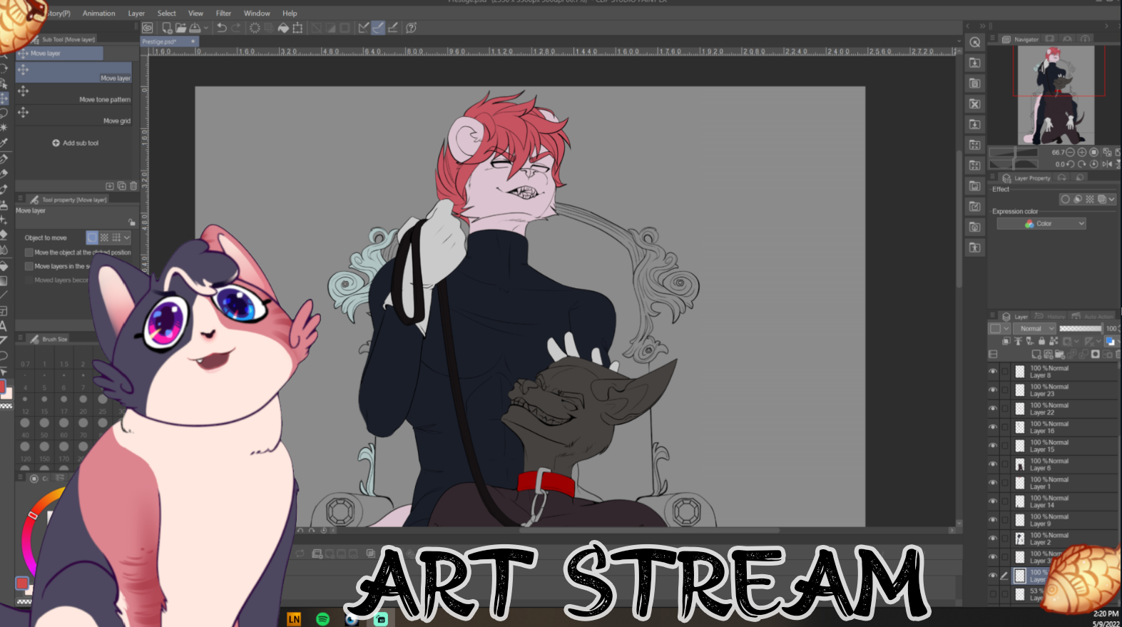Undo the last action
The width and height of the screenshot is (1122, 627).
pos(222,28)
